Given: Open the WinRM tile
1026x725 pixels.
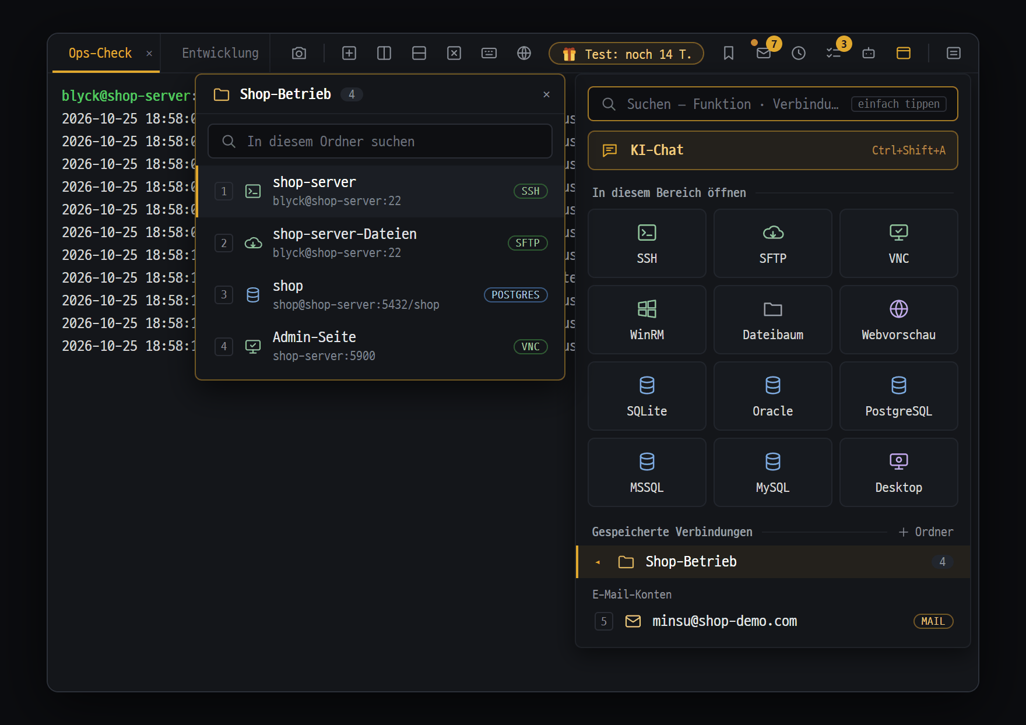Looking at the screenshot, I should [x=647, y=320].
